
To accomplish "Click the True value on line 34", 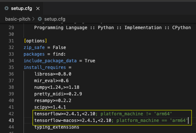I will click(90, 61).
